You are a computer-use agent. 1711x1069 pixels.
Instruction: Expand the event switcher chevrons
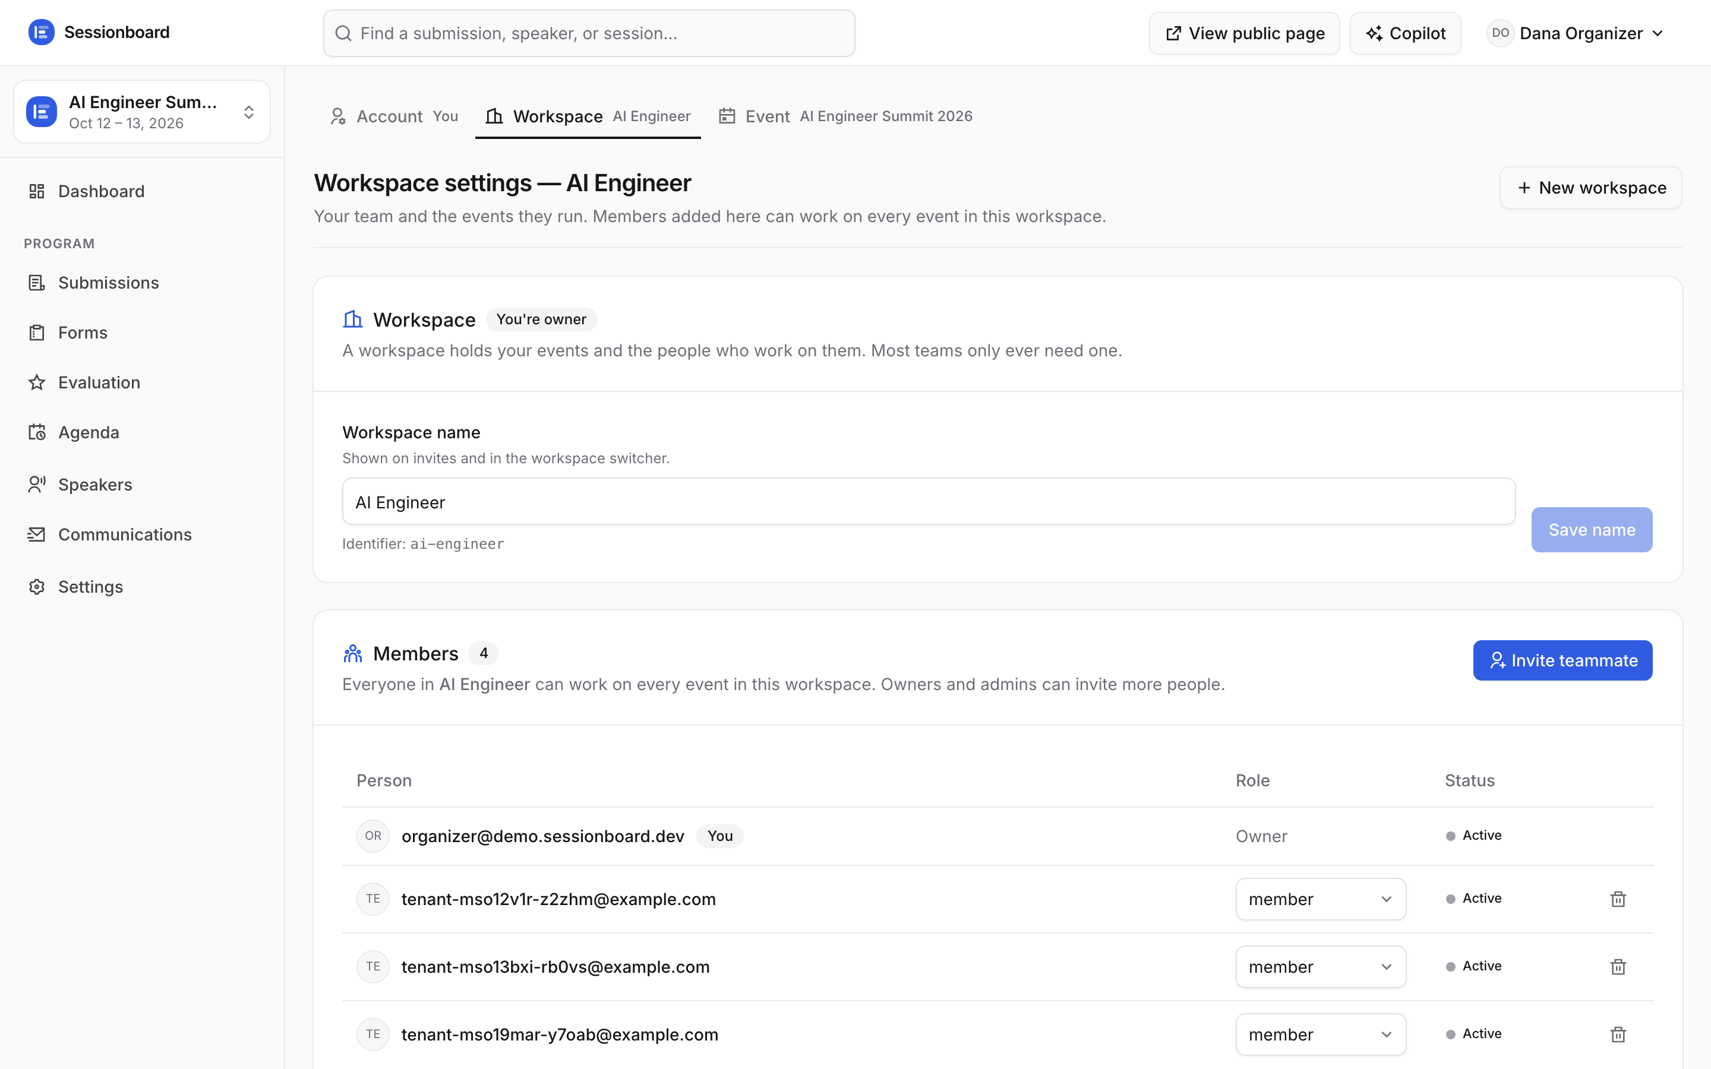[x=249, y=112]
